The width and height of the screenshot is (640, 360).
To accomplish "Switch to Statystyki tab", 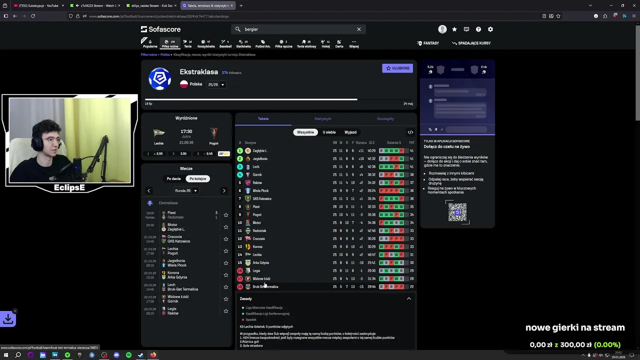I will point(322,118).
